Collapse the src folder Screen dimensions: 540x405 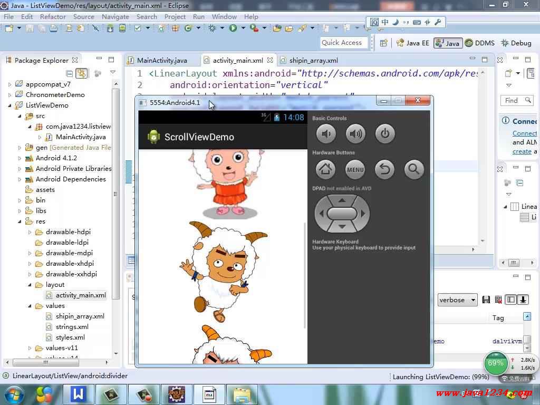coord(20,116)
